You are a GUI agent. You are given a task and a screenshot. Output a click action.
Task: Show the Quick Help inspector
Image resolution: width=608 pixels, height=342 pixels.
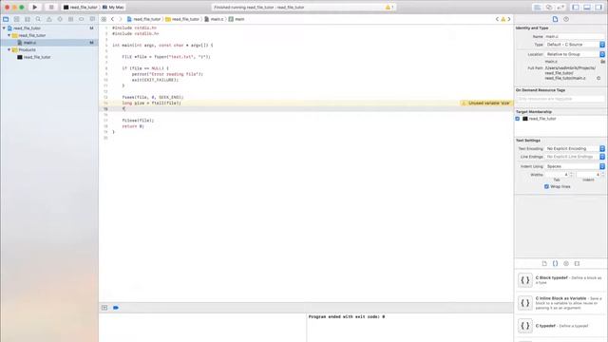(566, 19)
